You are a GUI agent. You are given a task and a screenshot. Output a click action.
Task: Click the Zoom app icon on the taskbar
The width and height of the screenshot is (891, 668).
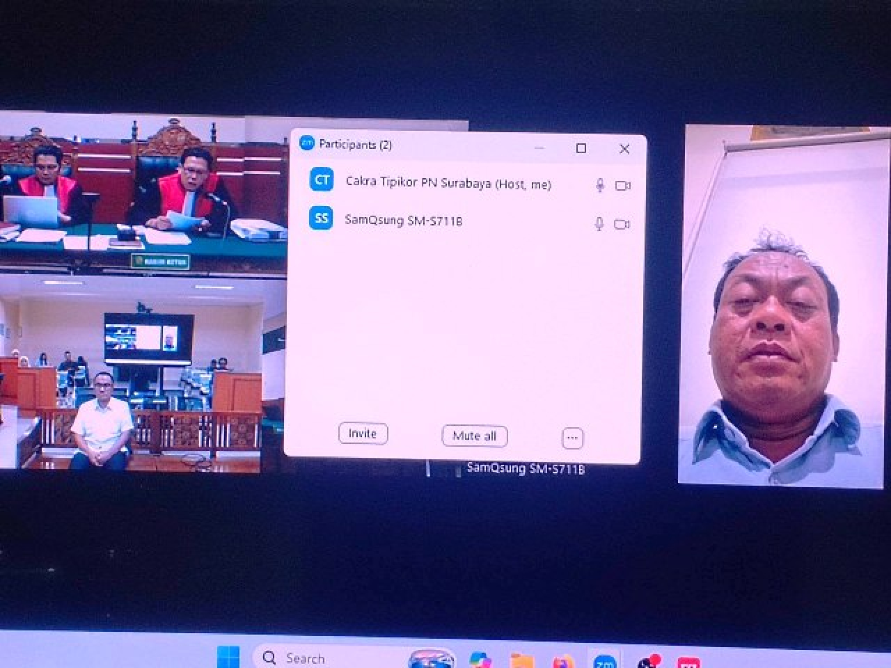(x=604, y=658)
